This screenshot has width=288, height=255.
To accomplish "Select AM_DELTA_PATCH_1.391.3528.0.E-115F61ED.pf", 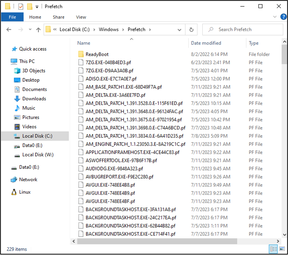I will click(x=134, y=103).
